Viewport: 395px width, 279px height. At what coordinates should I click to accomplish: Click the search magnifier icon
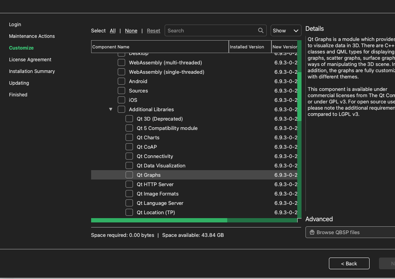coord(261,30)
